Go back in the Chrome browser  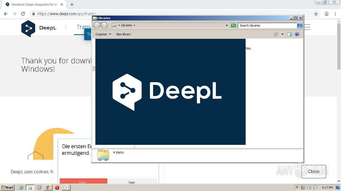click(6, 14)
